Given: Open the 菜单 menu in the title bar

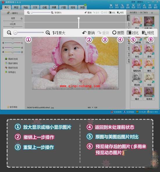Looking at the screenshot, I should pyautogui.click(x=133, y=2).
